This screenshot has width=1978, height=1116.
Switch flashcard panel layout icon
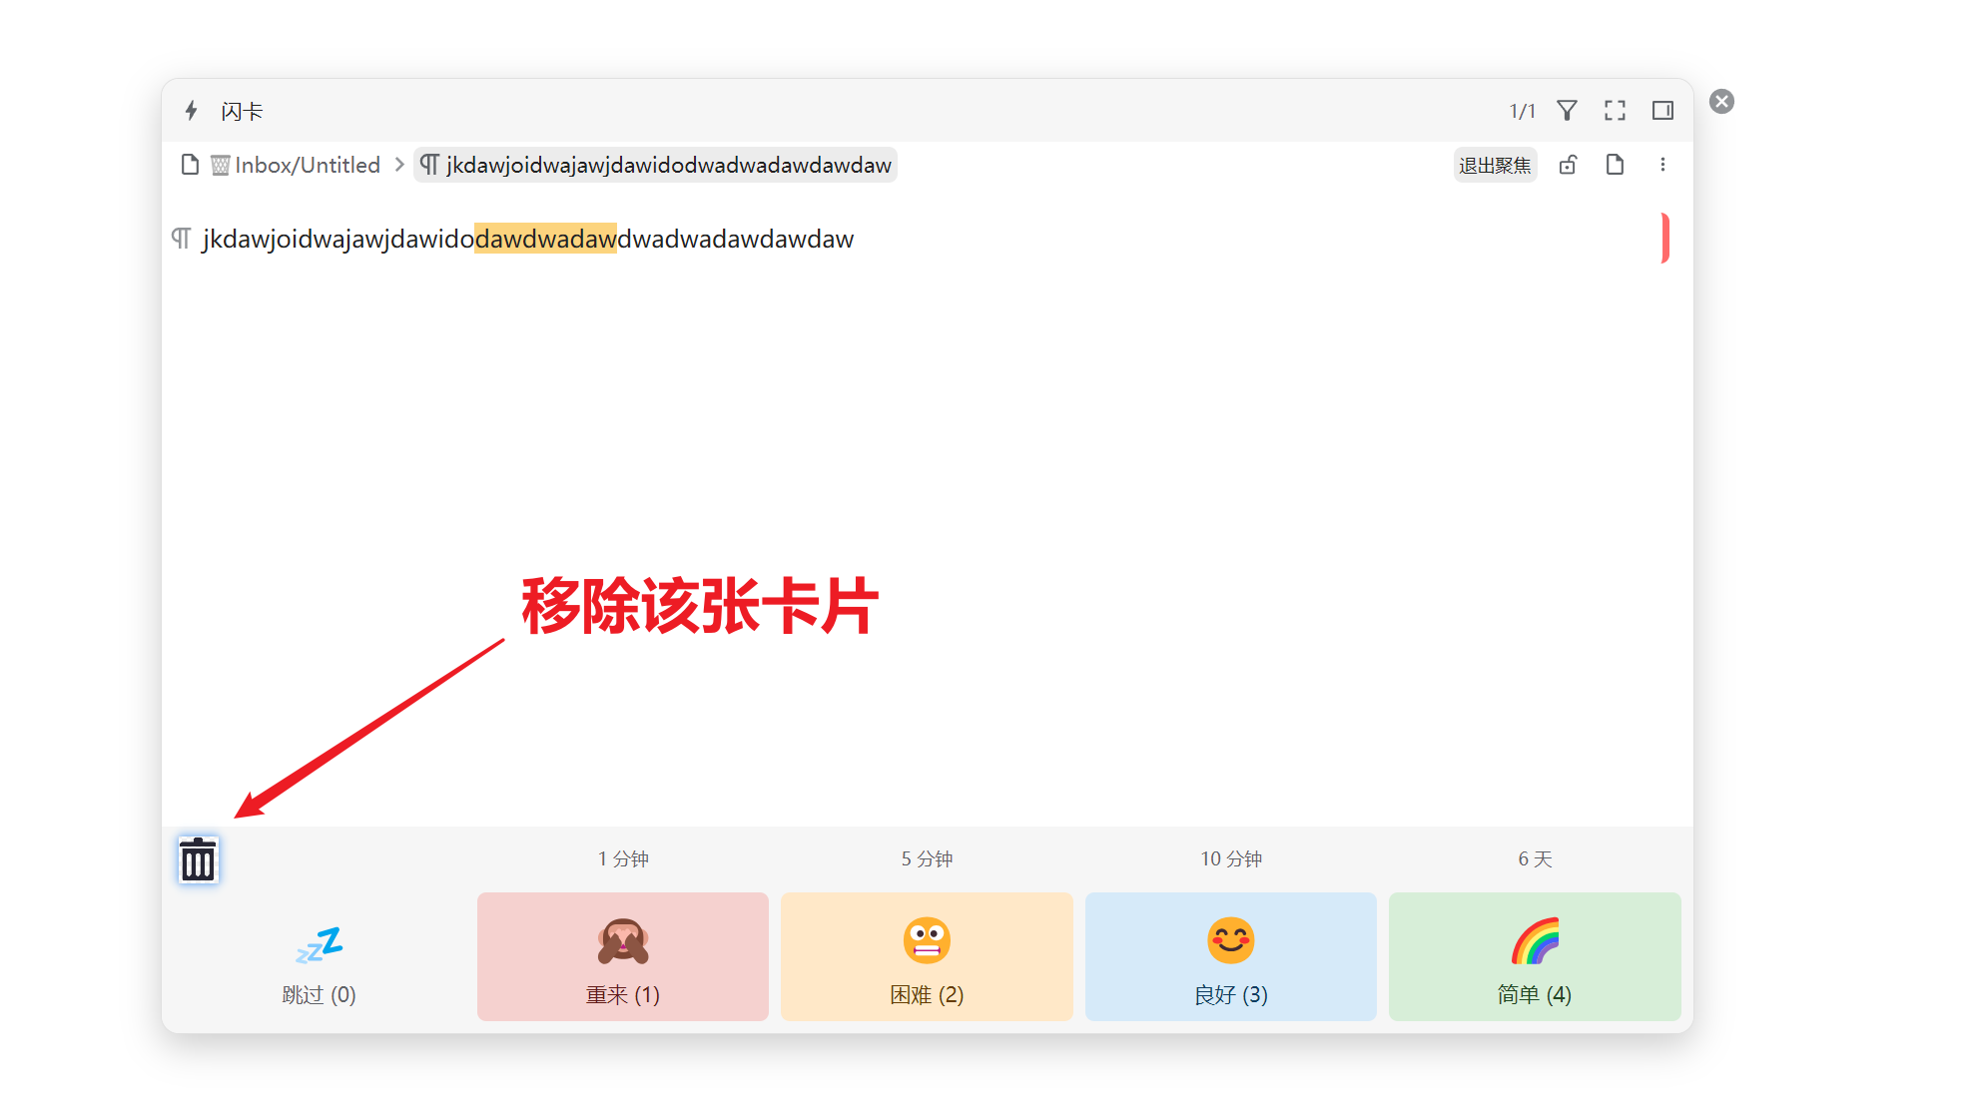coord(1662,111)
